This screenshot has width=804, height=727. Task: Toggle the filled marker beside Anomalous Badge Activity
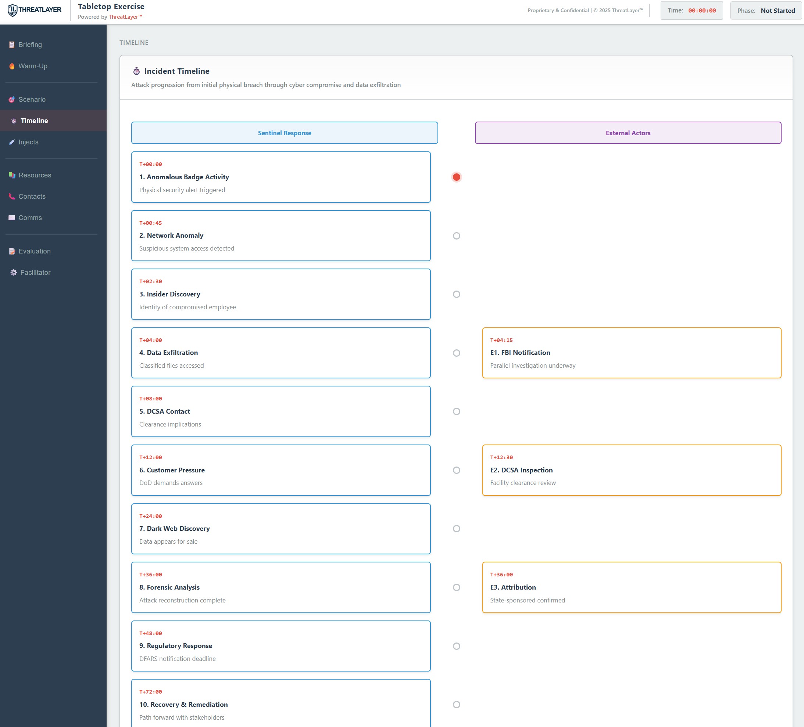(x=456, y=177)
